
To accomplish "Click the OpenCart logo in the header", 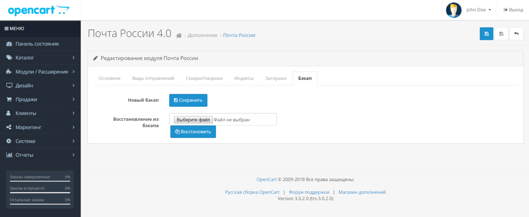I will tap(39, 10).
